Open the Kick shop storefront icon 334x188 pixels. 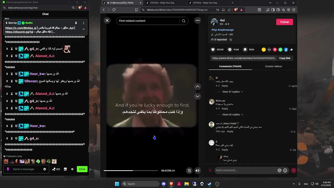pyautogui.click(x=65, y=169)
